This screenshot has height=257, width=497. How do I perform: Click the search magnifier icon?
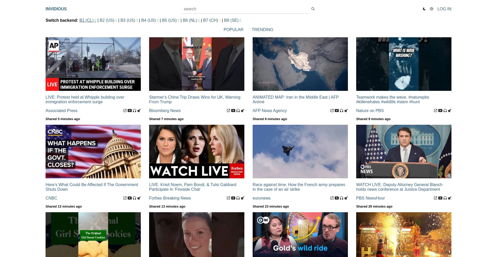pos(313,9)
